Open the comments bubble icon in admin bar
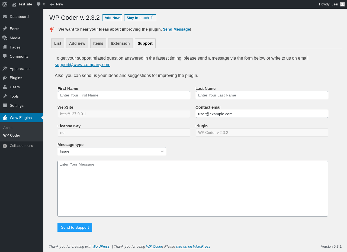 pos(39,4)
